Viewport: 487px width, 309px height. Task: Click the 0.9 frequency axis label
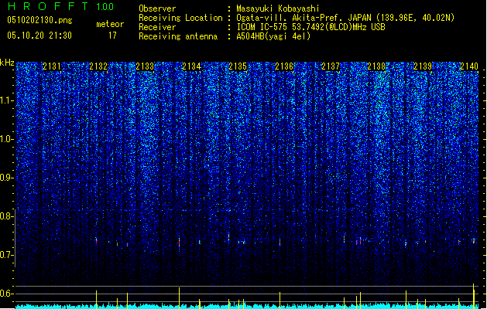[x=7, y=178]
